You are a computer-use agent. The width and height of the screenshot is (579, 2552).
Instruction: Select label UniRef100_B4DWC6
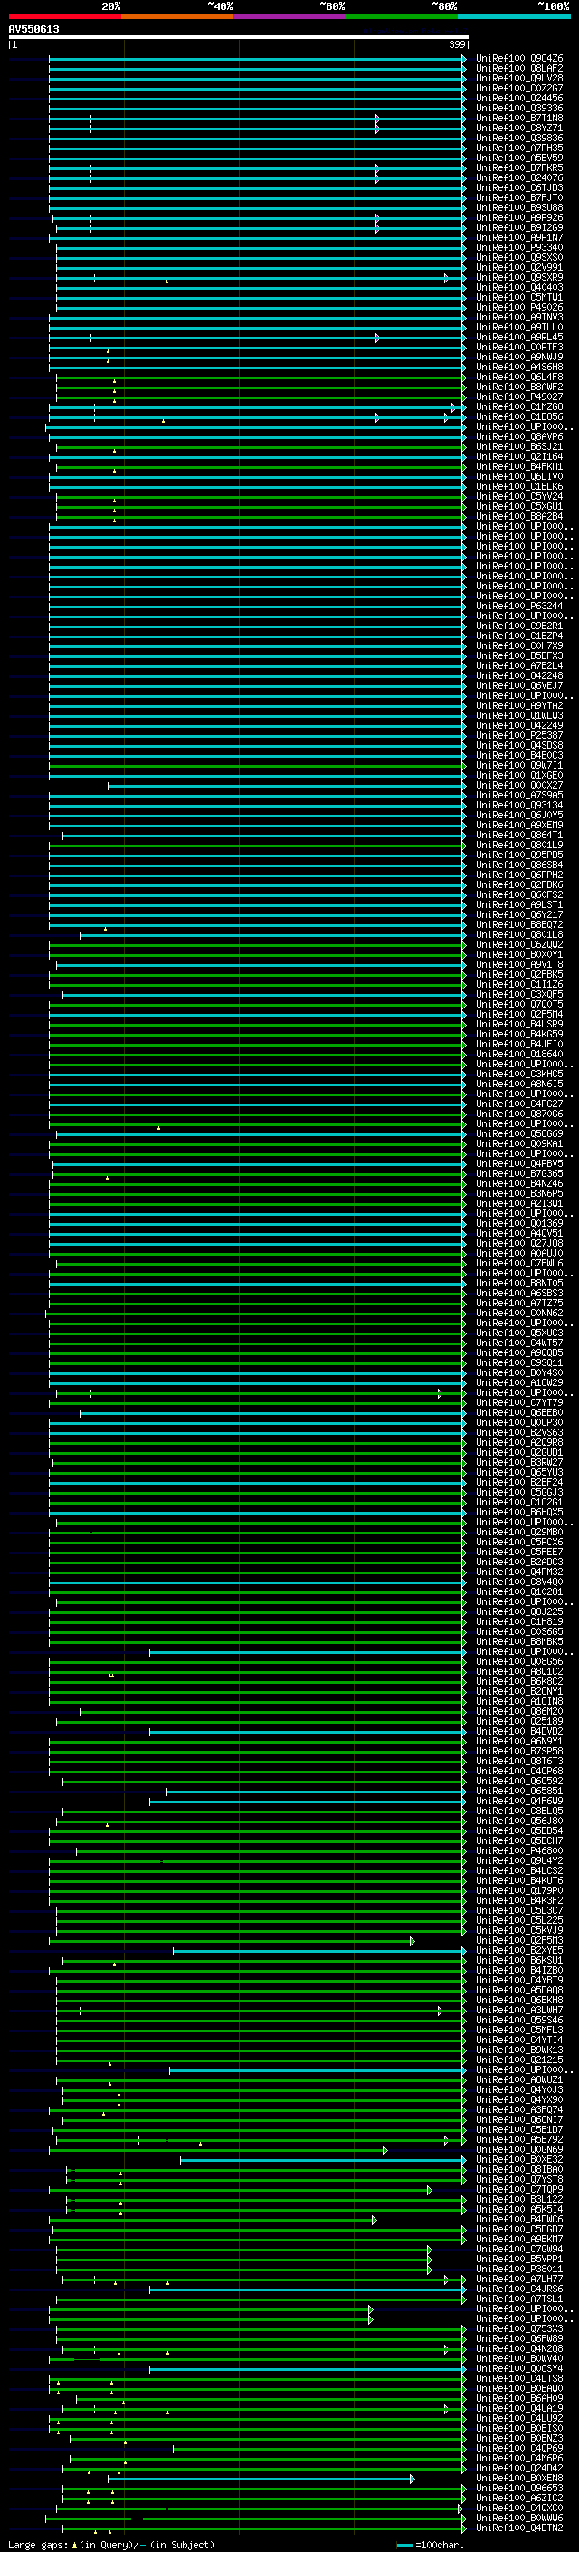(519, 2218)
